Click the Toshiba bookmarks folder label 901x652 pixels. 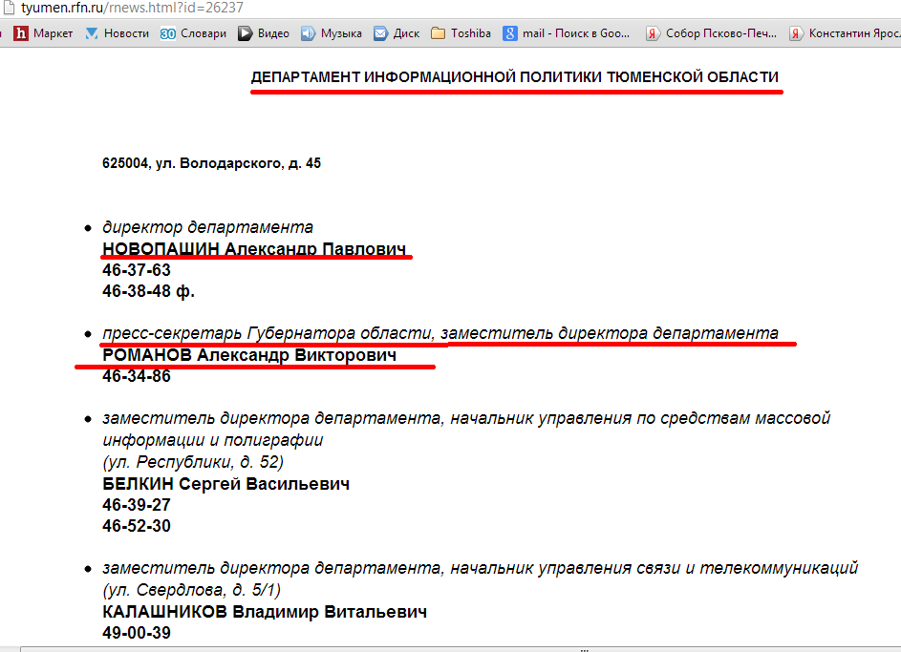tap(471, 33)
